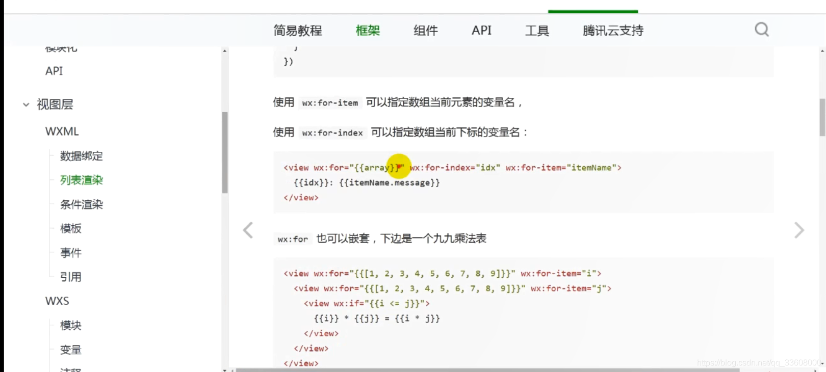
Task: Open the 列表渲染 page
Action: 82,180
